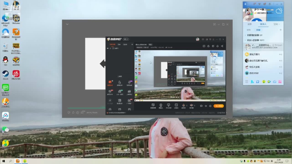Select the third scene tab
Image resolution: width=292 pixels, height=164 pixels.
[x=125, y=45]
